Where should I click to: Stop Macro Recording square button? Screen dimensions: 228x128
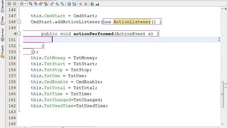coord(85,4)
